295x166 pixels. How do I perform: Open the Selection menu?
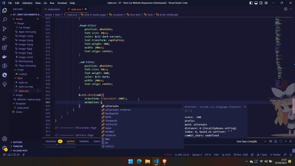pos(27,3)
